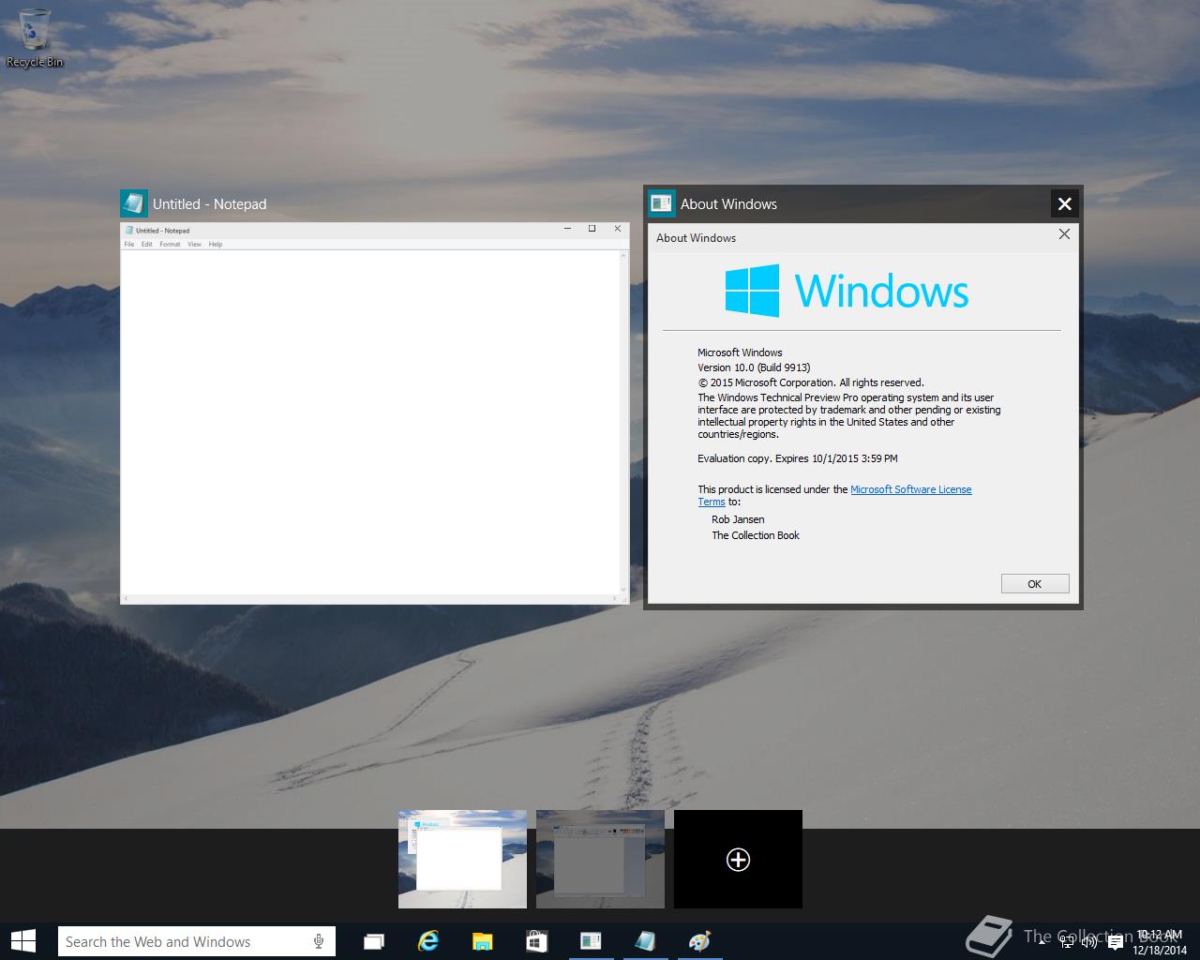Click the clock showing 12/18/2014

(1160, 942)
